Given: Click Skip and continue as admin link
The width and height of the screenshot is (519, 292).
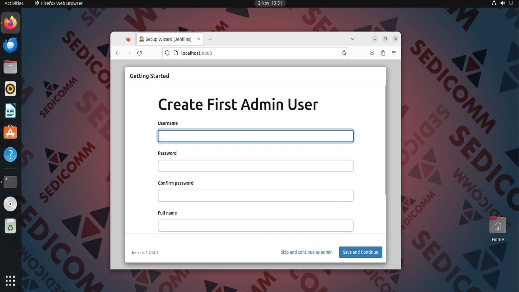Looking at the screenshot, I should (x=307, y=252).
